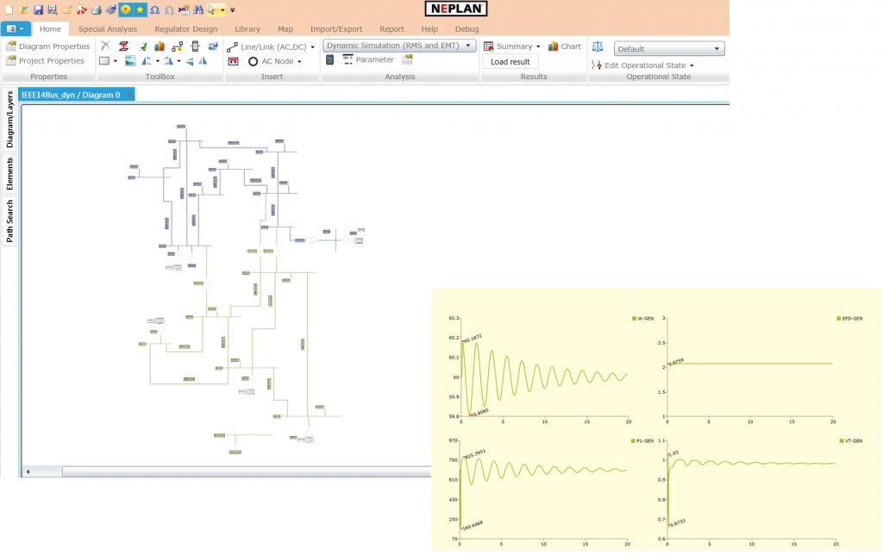Open the Elements side panel tab
Image resolution: width=883 pixels, height=560 pixels.
[x=9, y=173]
